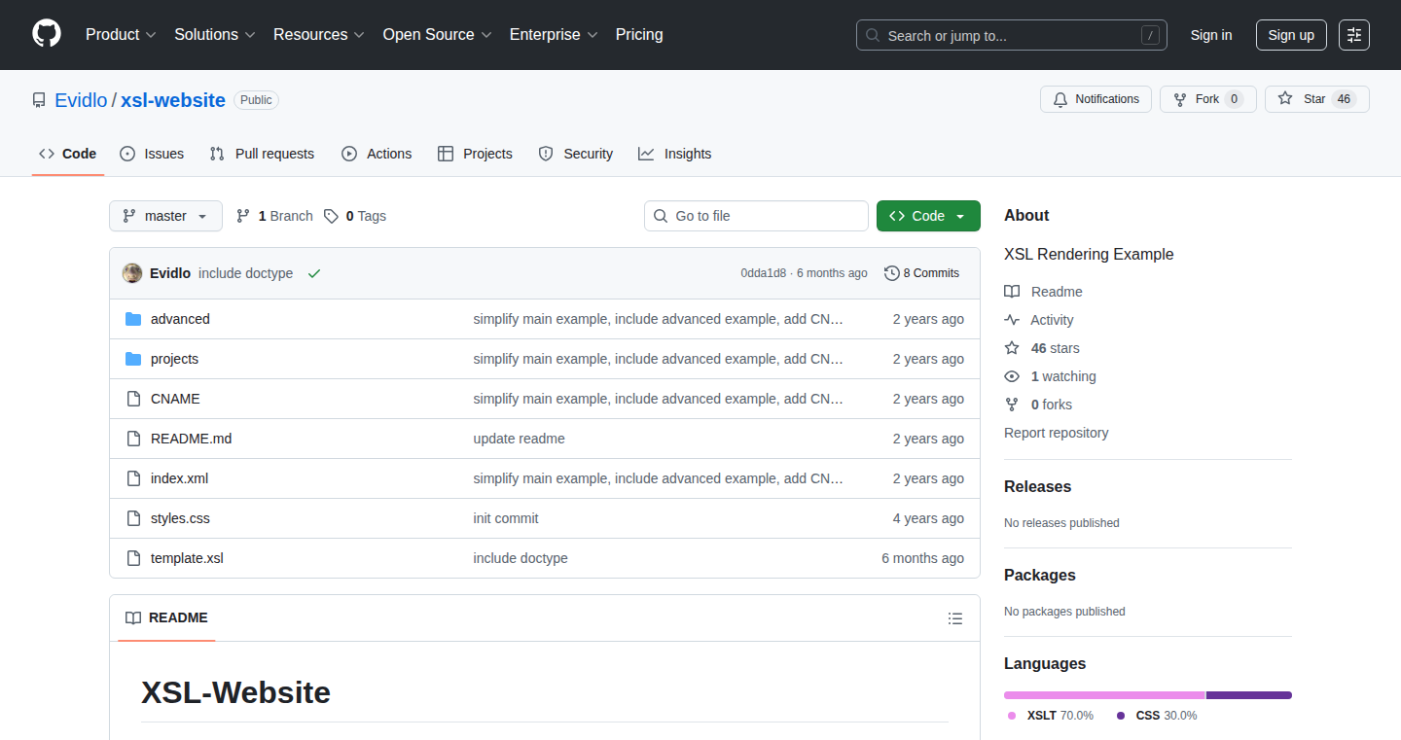Switch to the Pull requests tab
1401x740 pixels.
click(x=263, y=154)
